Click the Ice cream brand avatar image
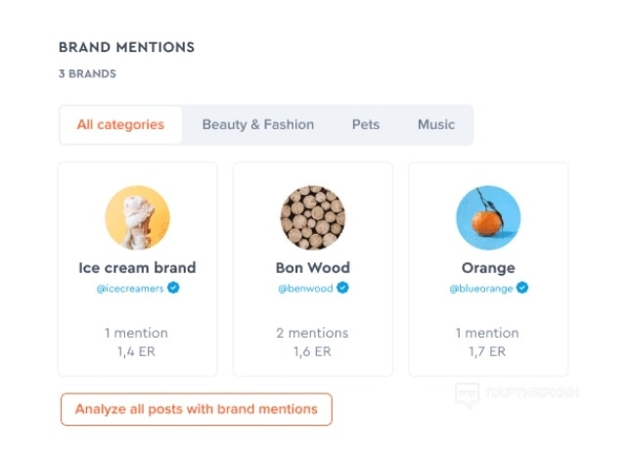The width and height of the screenshot is (629, 459). [x=137, y=218]
